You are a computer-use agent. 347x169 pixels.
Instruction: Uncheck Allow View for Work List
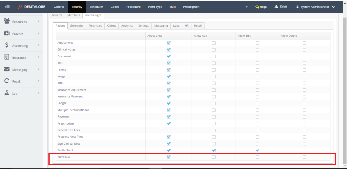(x=169, y=157)
